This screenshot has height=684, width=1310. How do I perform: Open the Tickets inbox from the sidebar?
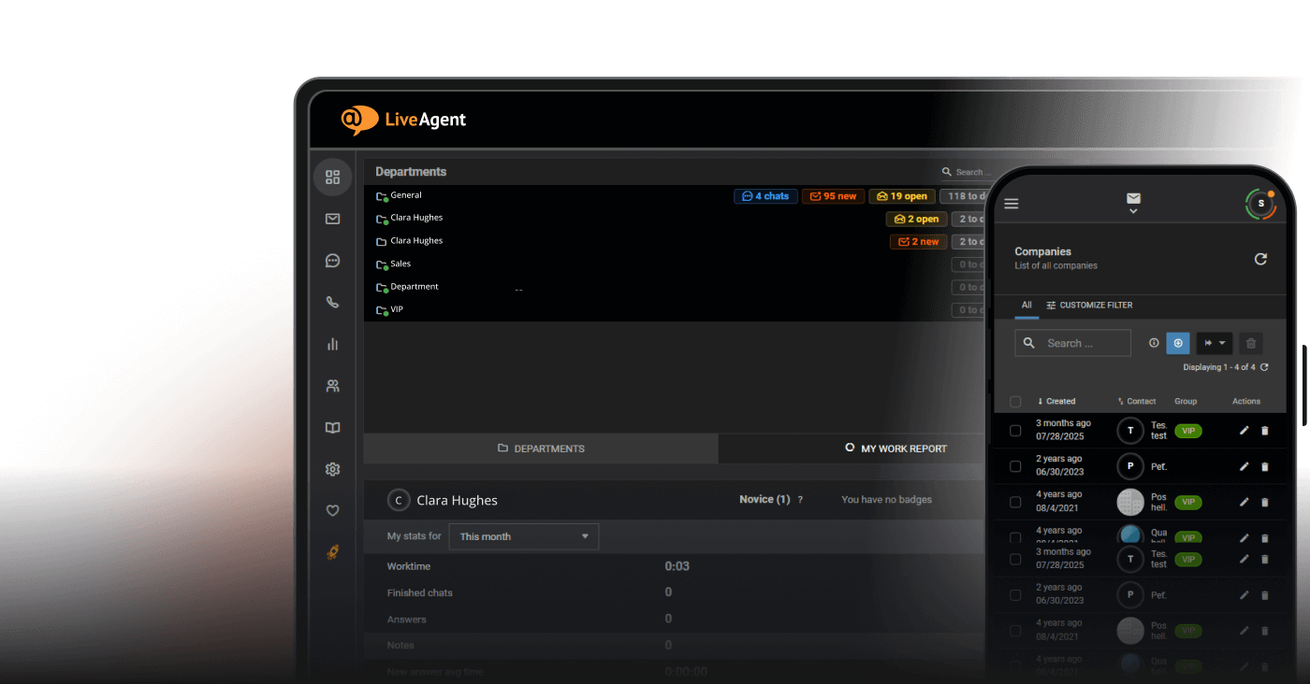332,218
